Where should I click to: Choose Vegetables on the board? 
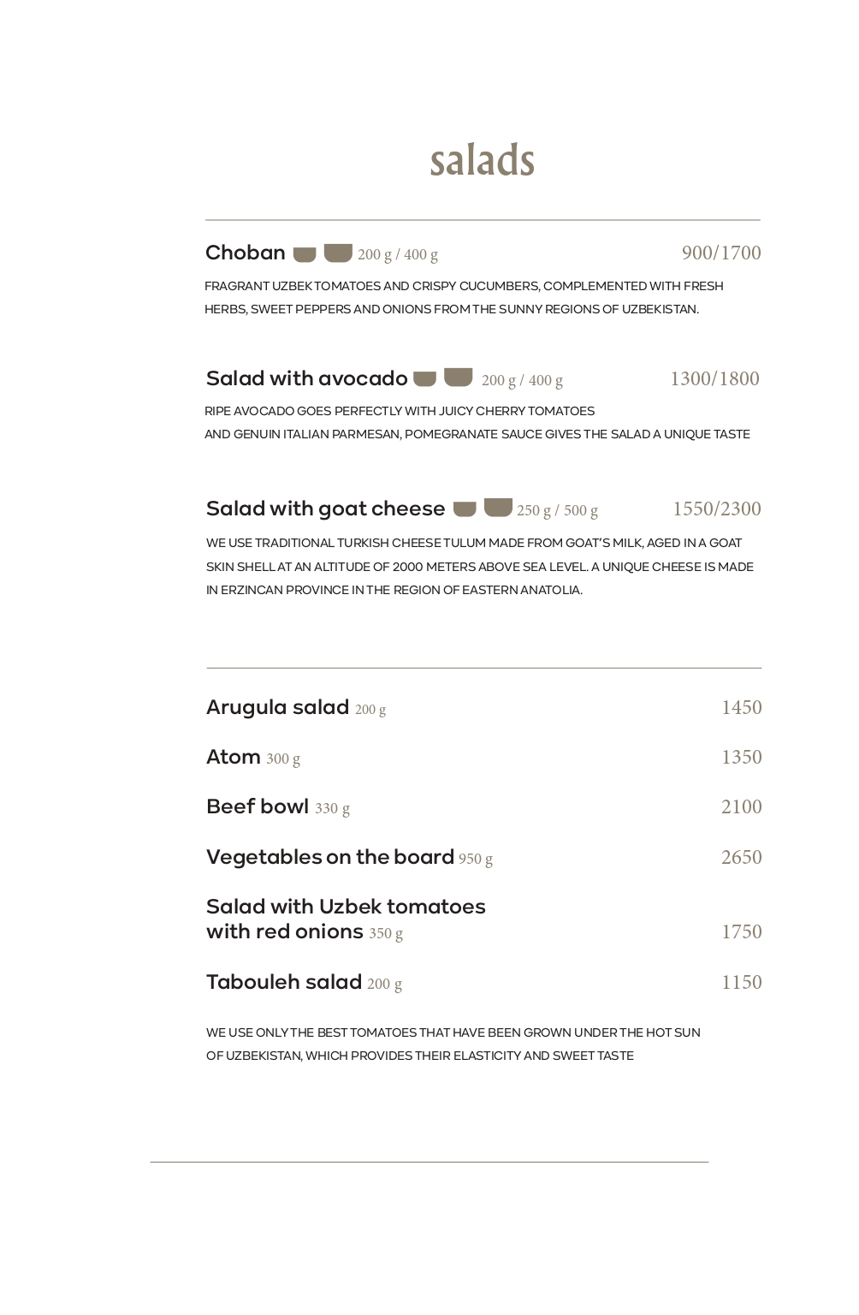pyautogui.click(x=329, y=857)
